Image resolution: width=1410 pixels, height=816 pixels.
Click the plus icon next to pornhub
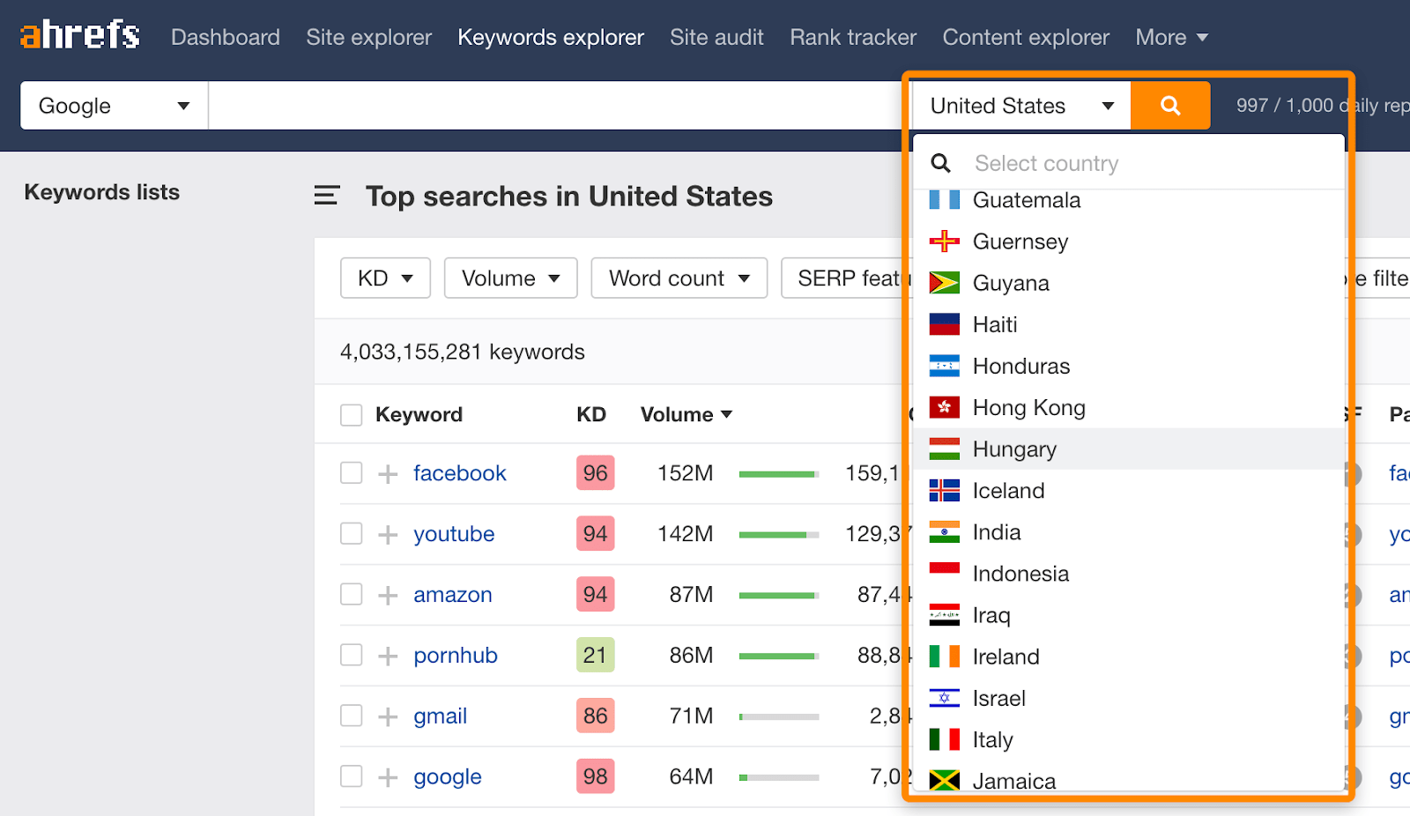pyautogui.click(x=388, y=657)
